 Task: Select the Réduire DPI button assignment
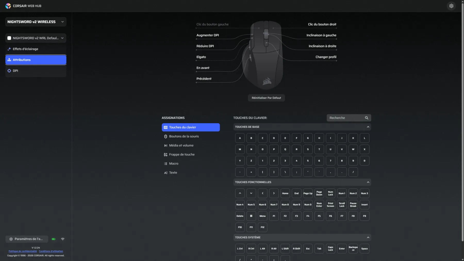coord(205,46)
